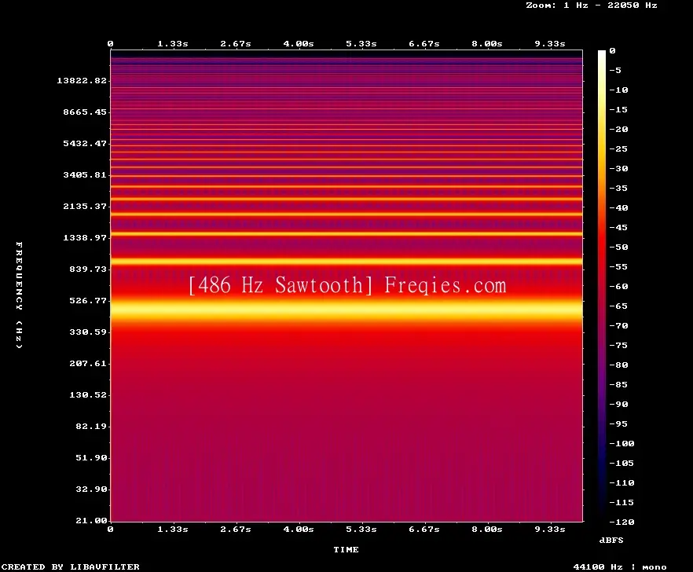Click the 8665.45 frequency label
This screenshot has height=572, width=693.
click(85, 112)
